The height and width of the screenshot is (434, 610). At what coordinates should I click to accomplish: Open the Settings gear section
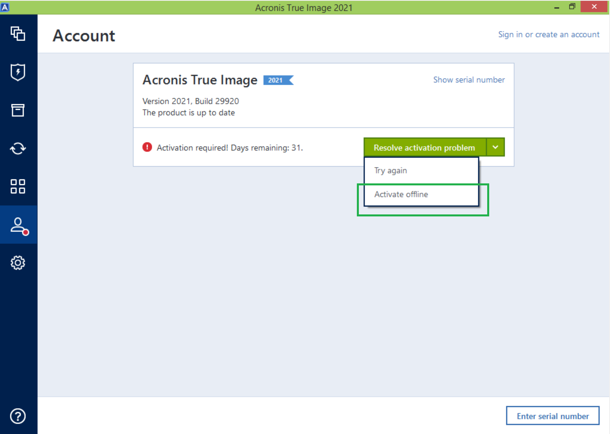tap(18, 263)
